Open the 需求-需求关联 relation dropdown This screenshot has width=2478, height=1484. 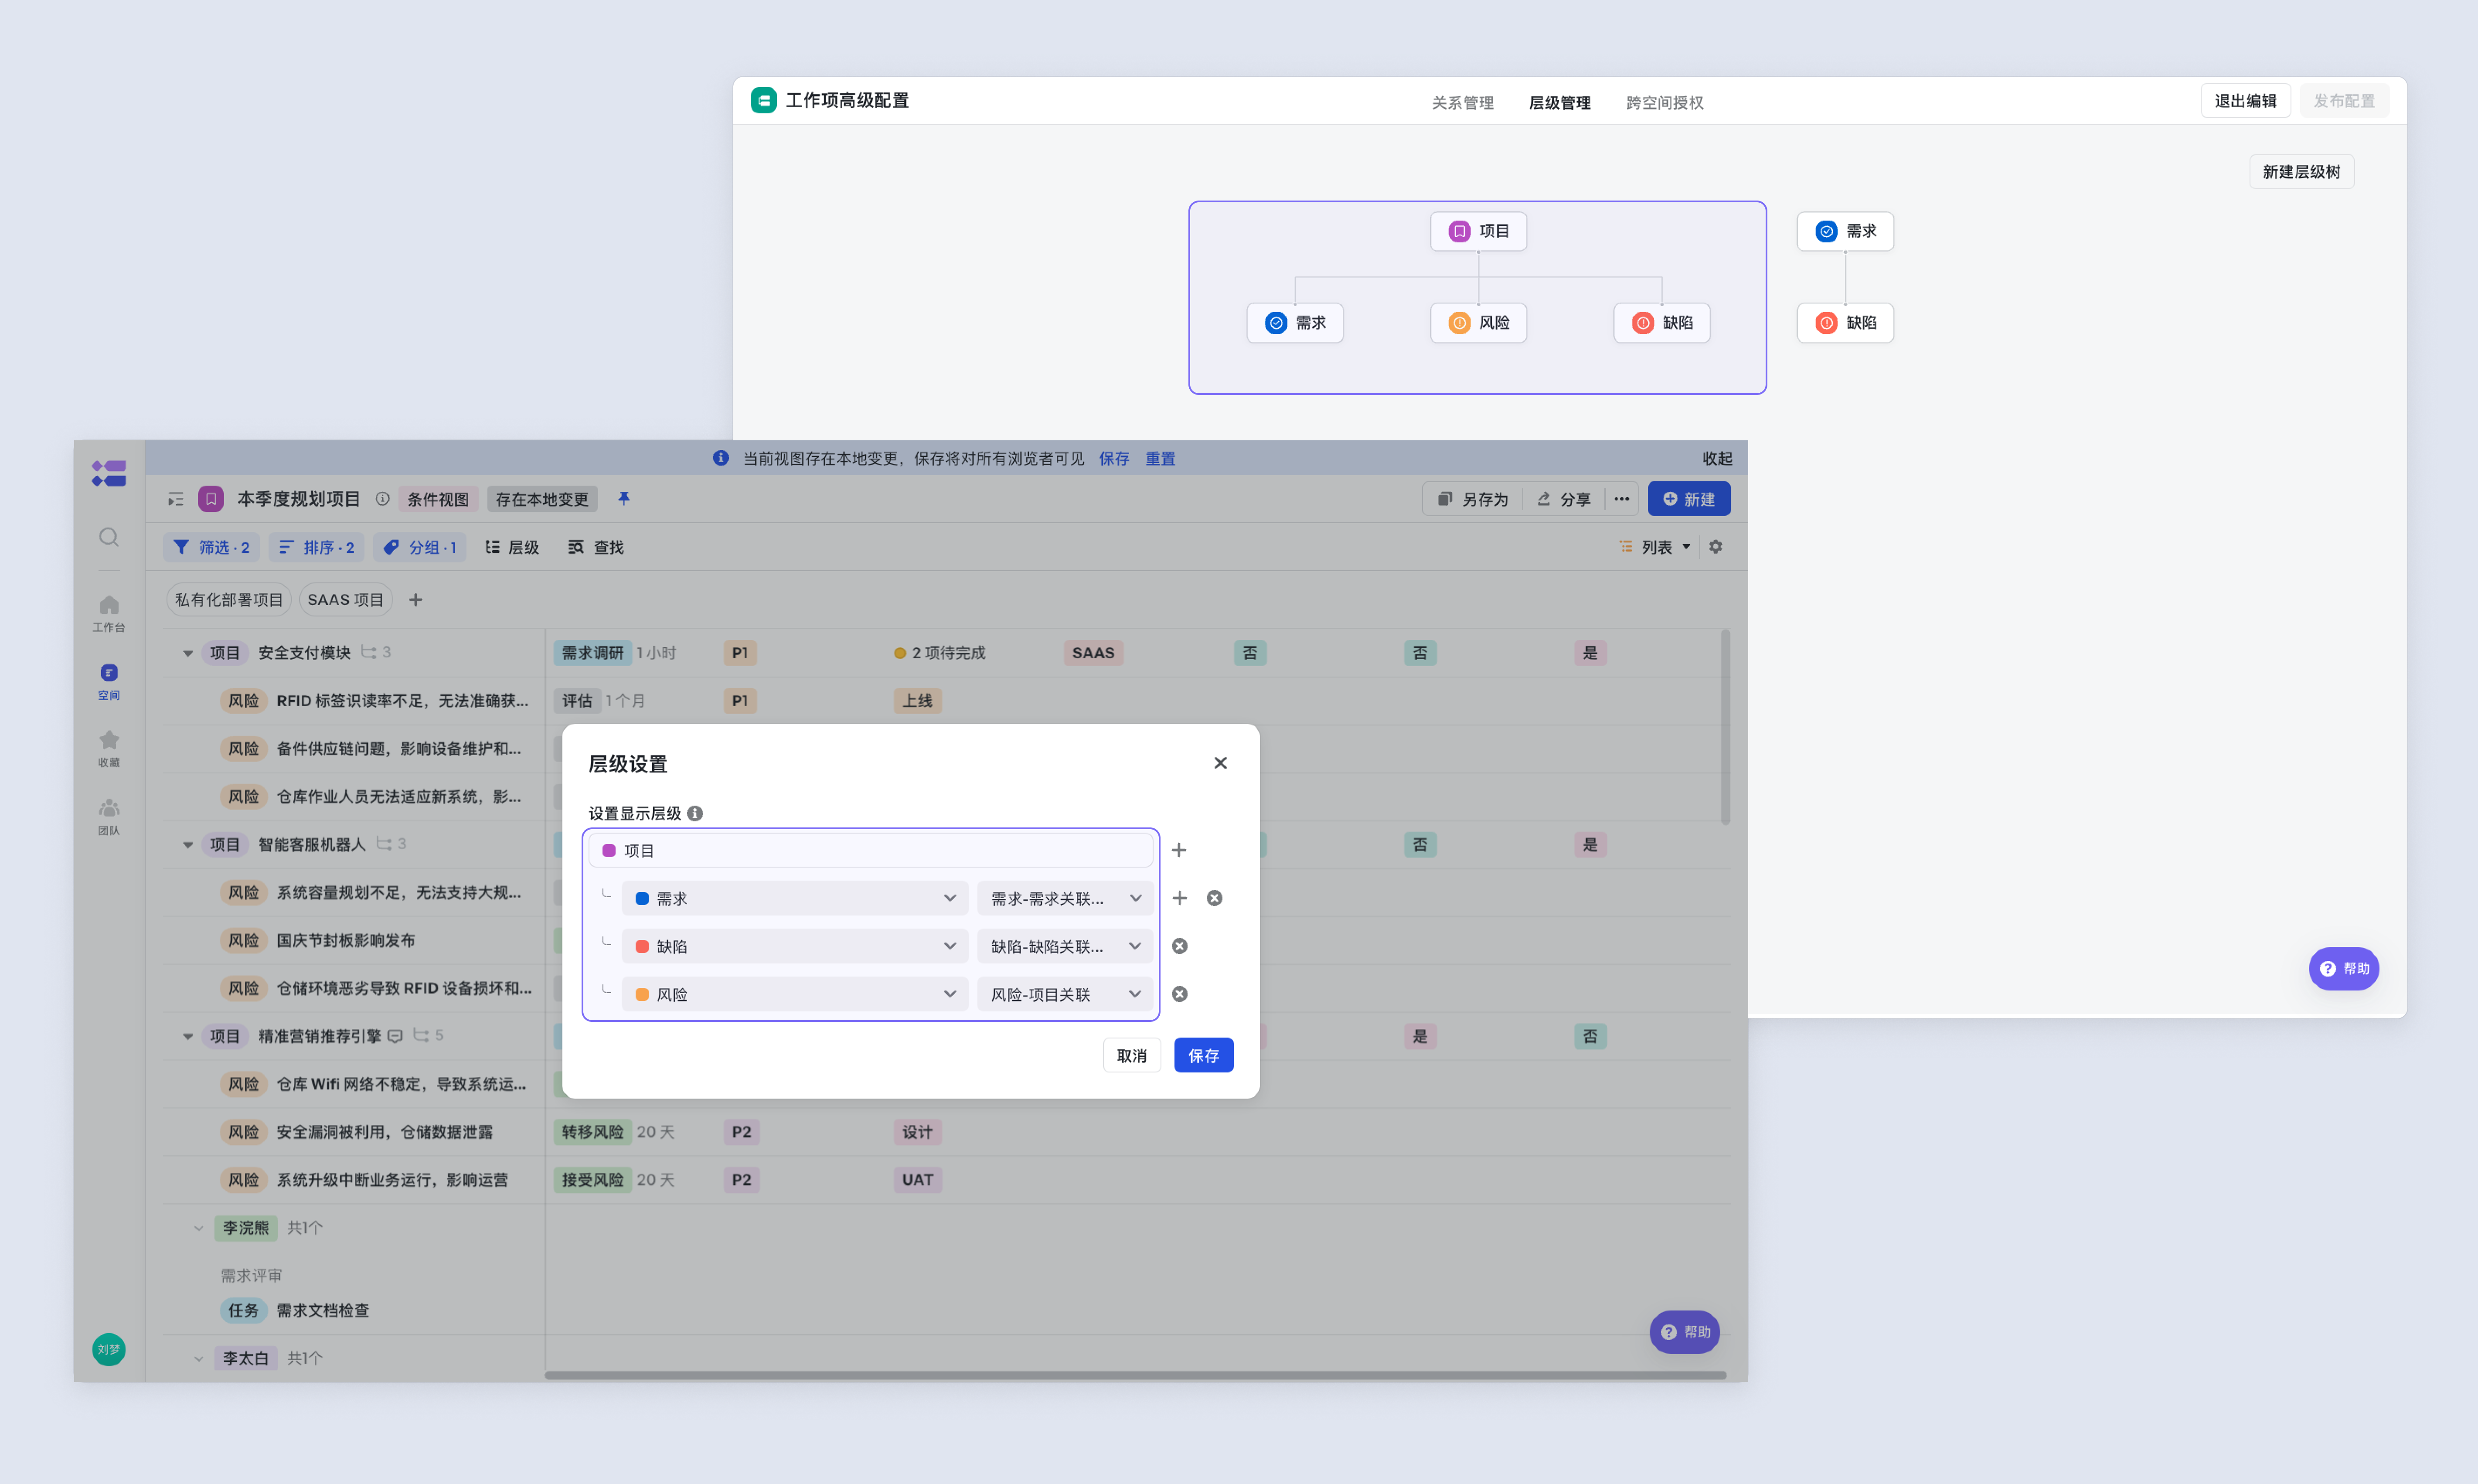coord(1065,898)
